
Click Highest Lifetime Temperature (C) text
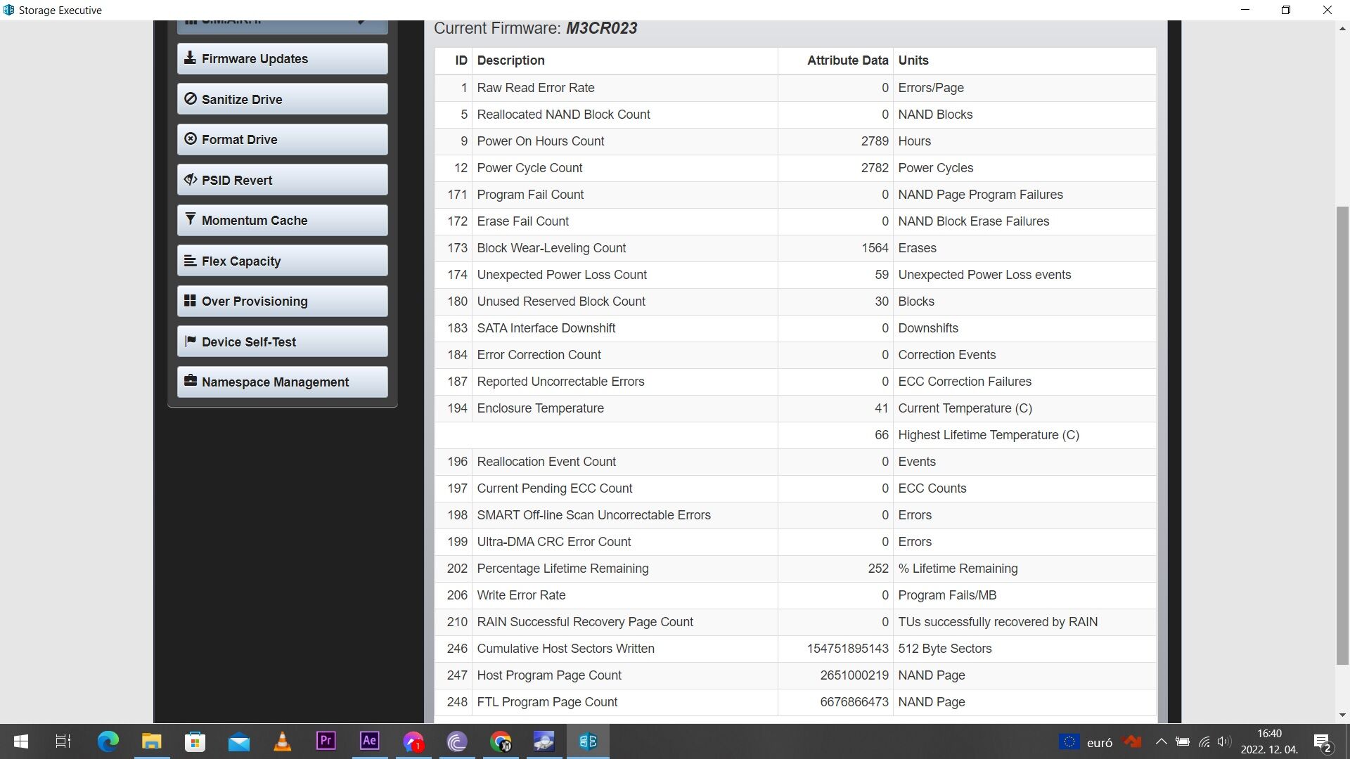click(x=989, y=435)
